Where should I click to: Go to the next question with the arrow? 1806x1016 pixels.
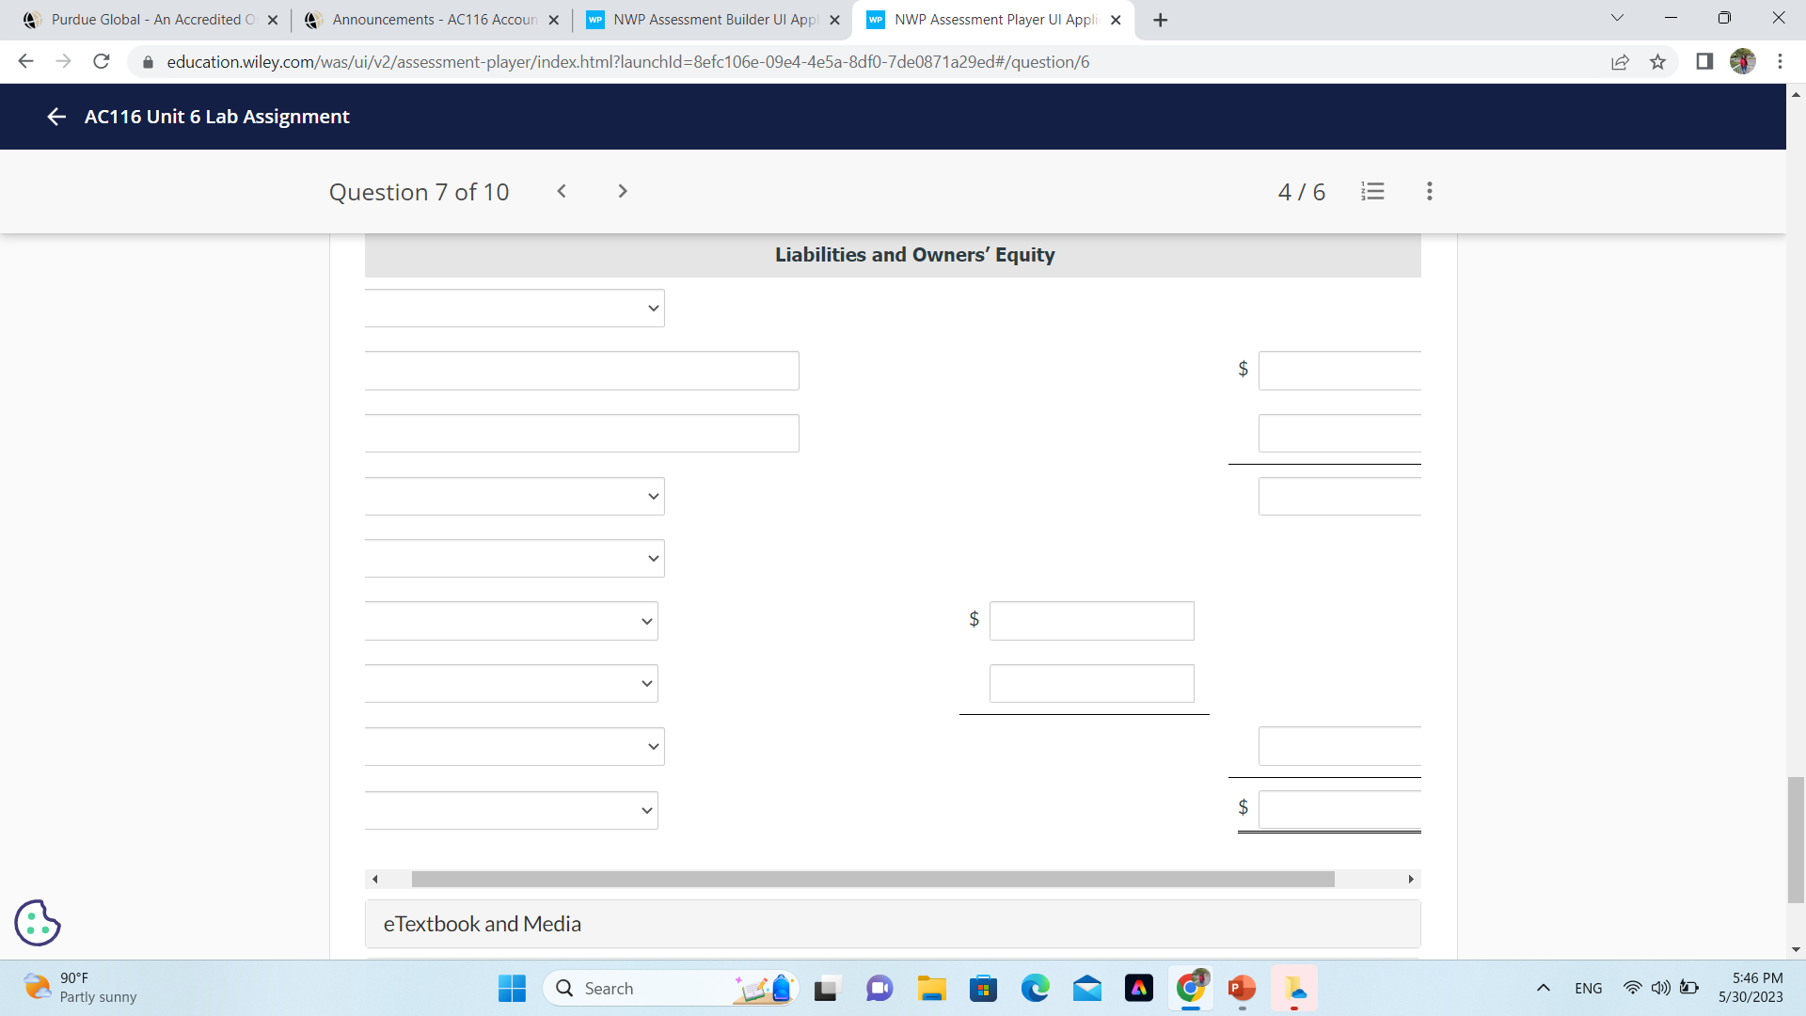(622, 191)
